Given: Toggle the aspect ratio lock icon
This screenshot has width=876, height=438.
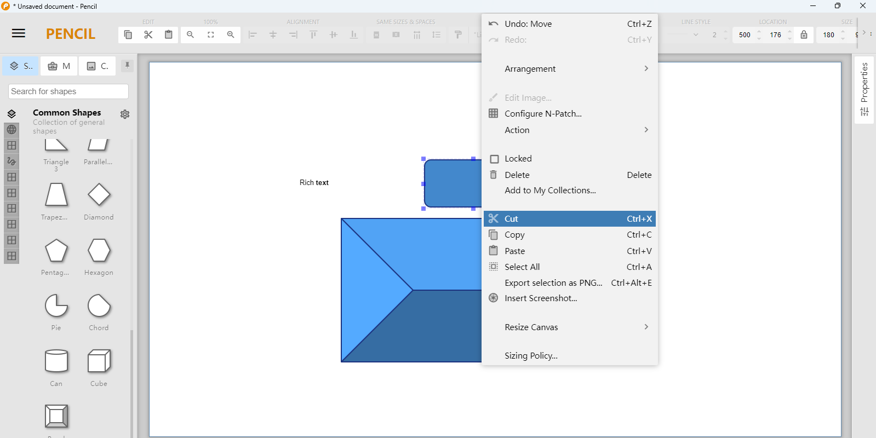Looking at the screenshot, I should (x=804, y=34).
